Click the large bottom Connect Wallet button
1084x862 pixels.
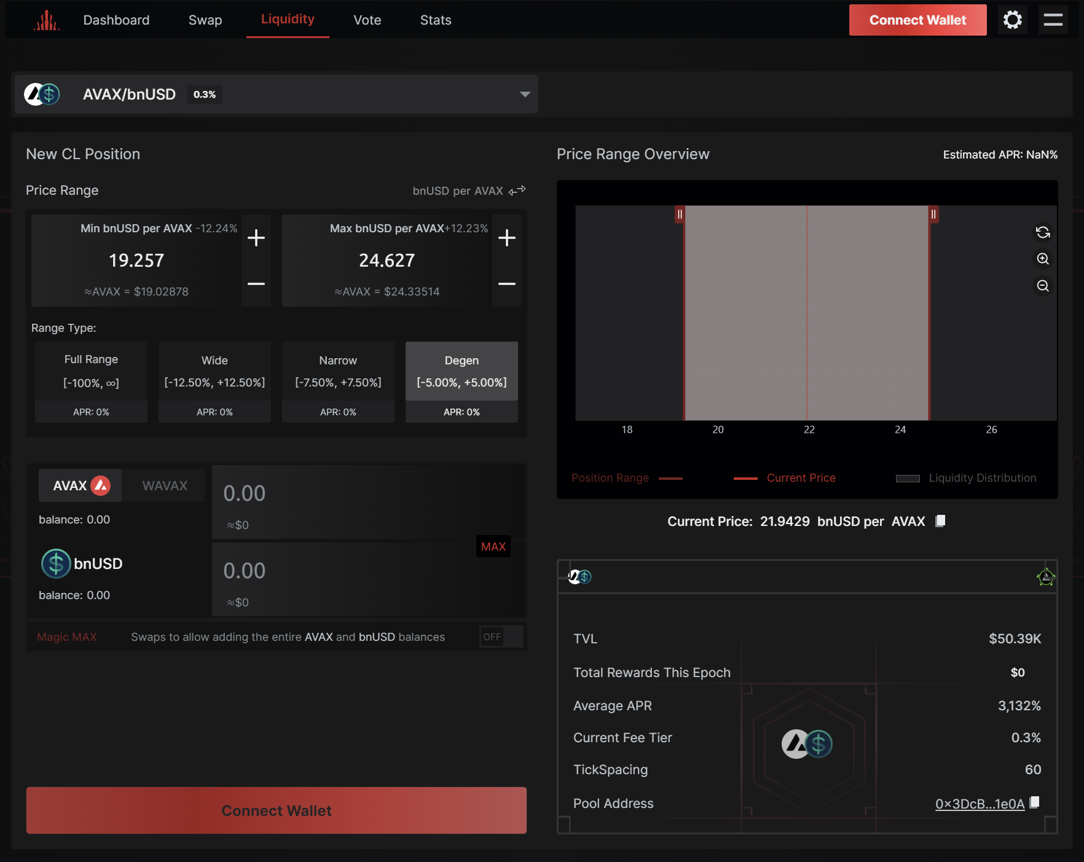[x=277, y=810]
